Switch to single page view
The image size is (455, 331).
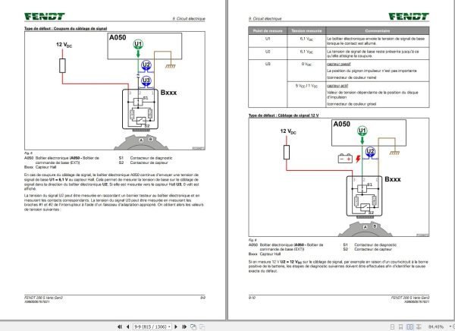click(x=392, y=327)
